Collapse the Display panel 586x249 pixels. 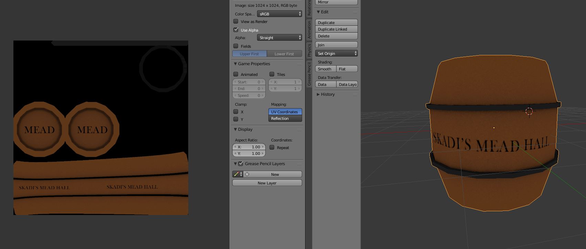coord(235,129)
